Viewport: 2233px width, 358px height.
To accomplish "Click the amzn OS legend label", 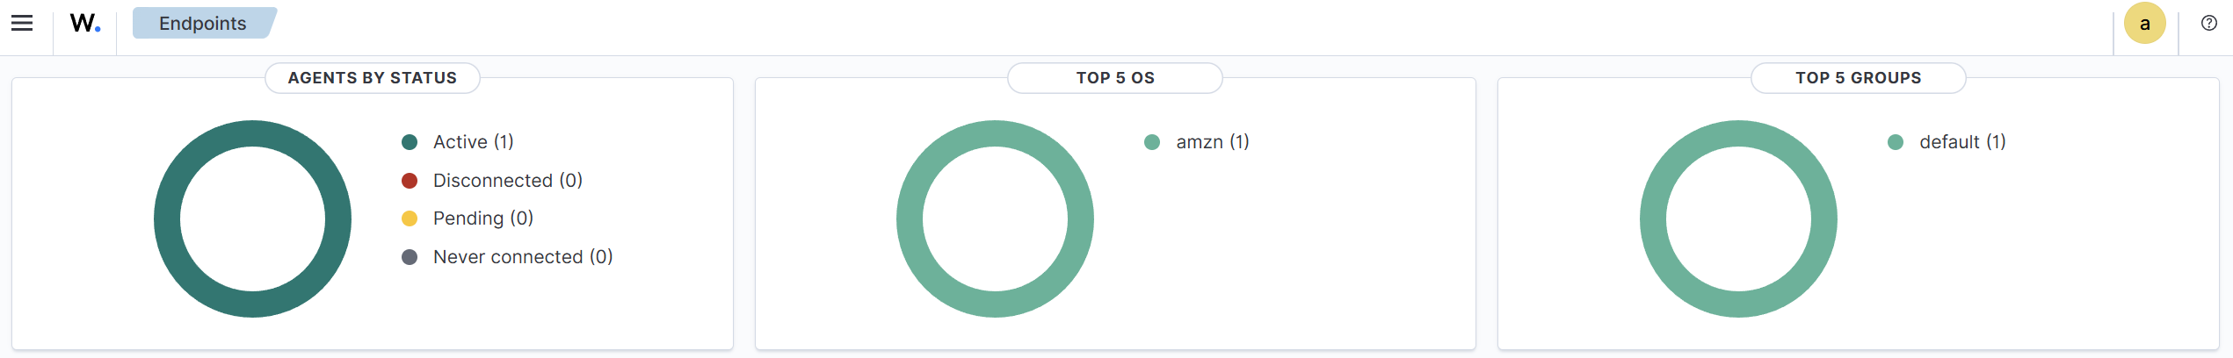I will (1212, 142).
